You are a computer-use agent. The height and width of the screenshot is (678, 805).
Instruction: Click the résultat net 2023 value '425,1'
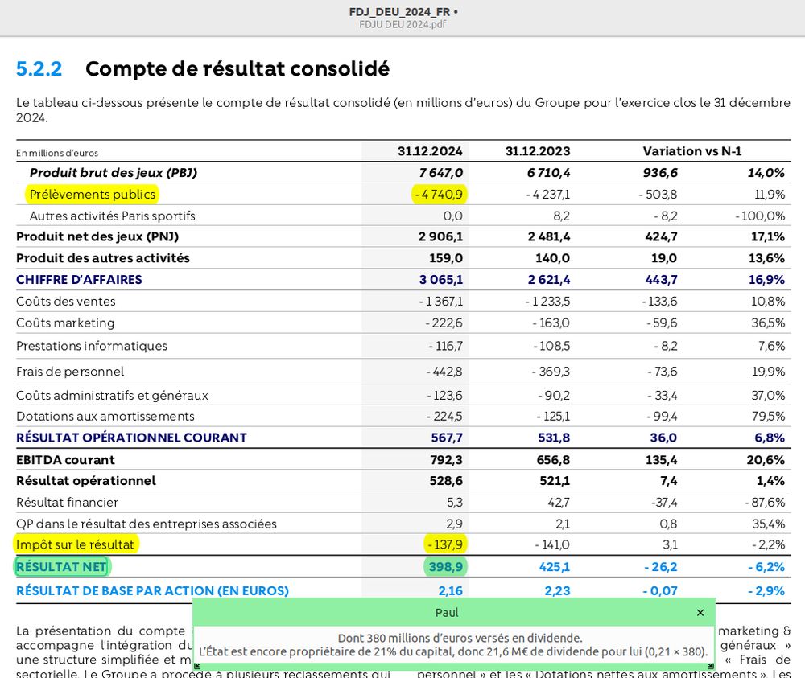tap(555, 567)
